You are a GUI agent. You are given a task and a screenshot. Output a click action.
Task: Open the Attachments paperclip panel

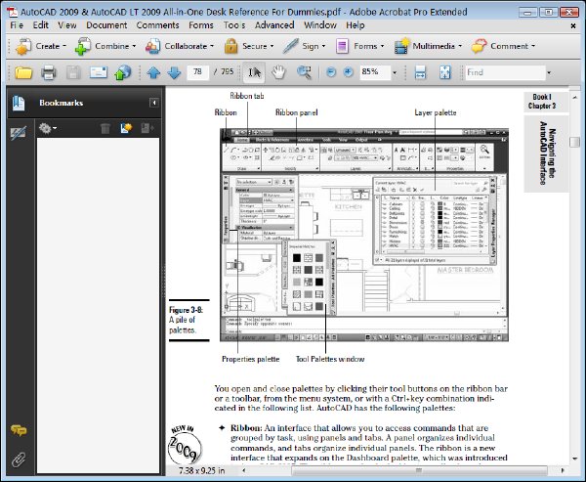pos(19,460)
